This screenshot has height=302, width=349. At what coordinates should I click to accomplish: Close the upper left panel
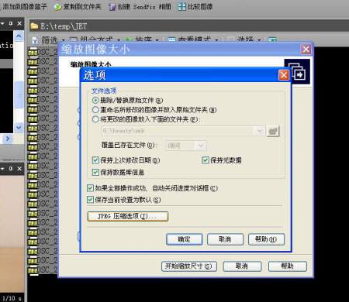click(19, 23)
